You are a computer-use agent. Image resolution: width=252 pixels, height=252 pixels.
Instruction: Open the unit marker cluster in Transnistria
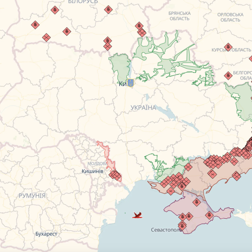click(115, 175)
